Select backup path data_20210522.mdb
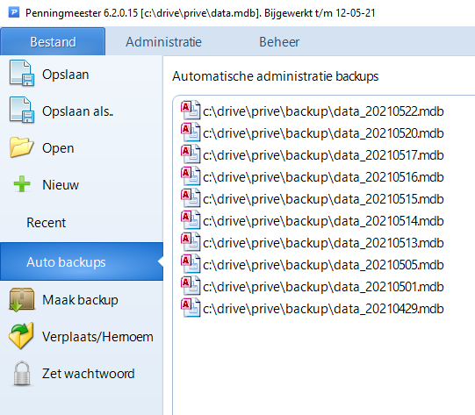Viewport: 475px width, 415px height. (x=323, y=111)
